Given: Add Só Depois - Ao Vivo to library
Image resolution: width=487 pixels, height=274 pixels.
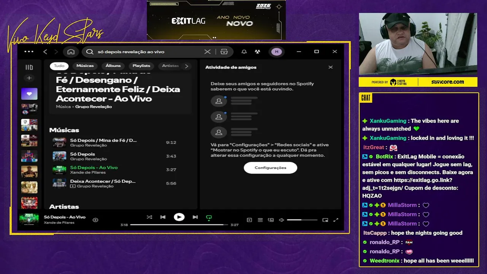Looking at the screenshot, I should pos(95,220).
